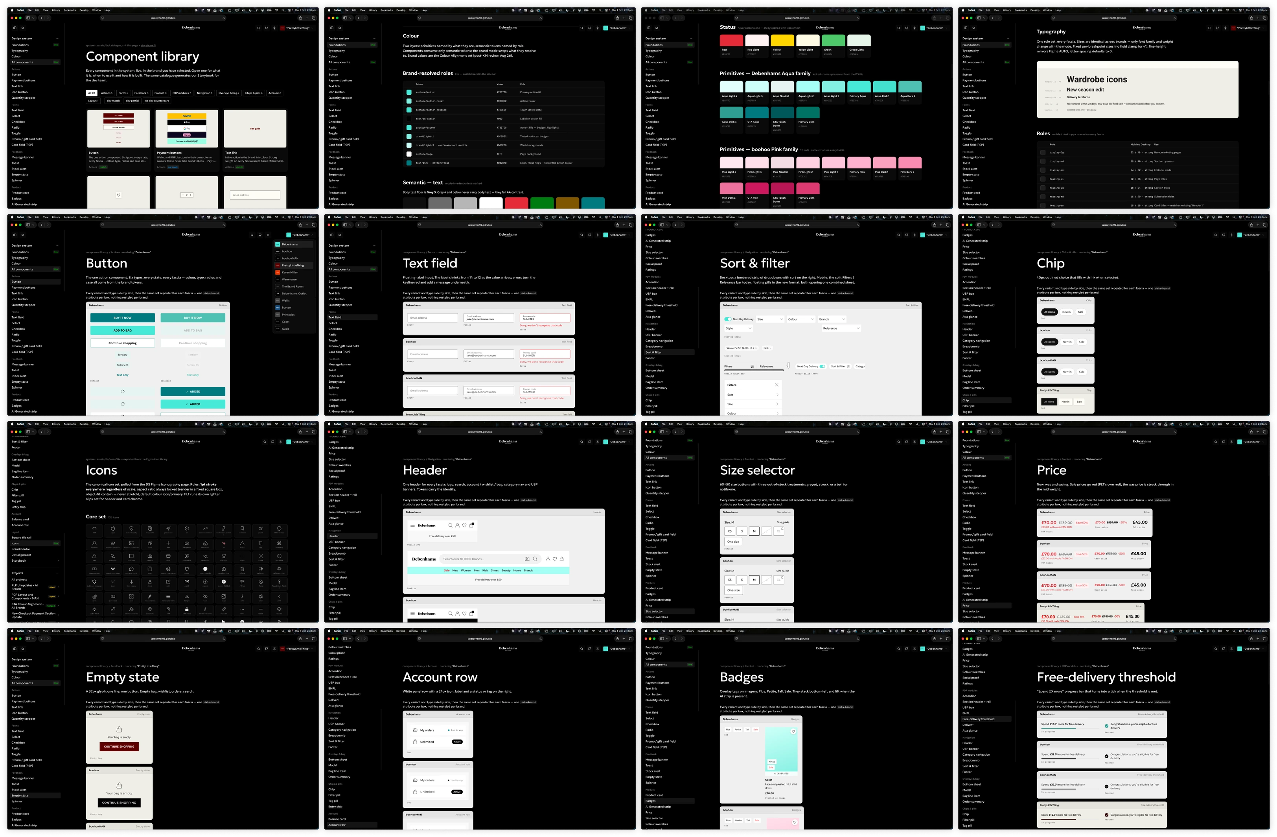The width and height of the screenshot is (1277, 837).
Task: Click Safari's new tab plus in Colour window
Action: click(624, 18)
